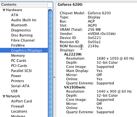The image size is (137, 117).
Task: Open the Disc Burning entry
Action: coord(22,35)
